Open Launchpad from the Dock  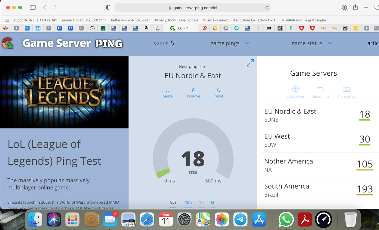pos(73,220)
